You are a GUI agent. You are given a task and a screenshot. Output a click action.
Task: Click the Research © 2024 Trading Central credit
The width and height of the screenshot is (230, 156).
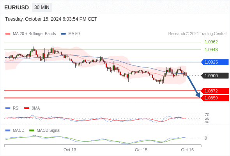click(x=197, y=34)
